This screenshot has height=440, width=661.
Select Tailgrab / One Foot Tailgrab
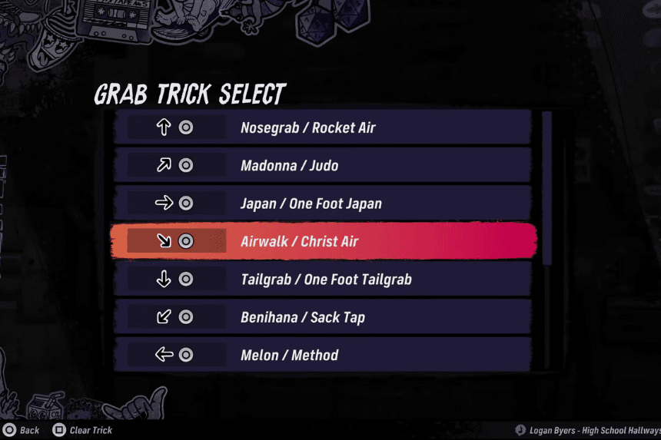click(x=326, y=280)
